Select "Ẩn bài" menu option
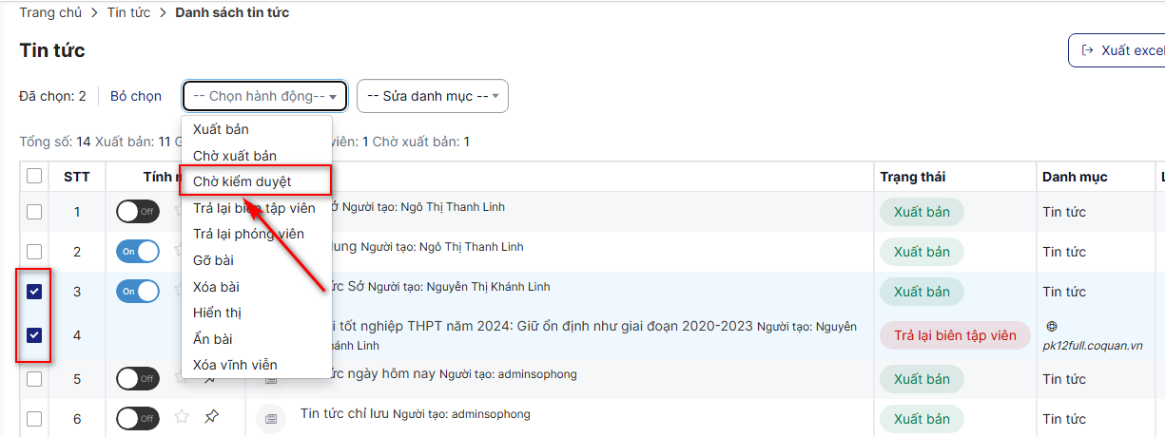The height and width of the screenshot is (437, 1165). coord(213,339)
